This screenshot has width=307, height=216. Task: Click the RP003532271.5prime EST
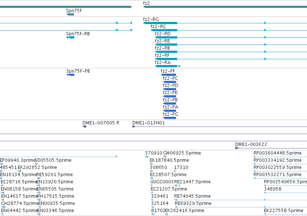280,178
